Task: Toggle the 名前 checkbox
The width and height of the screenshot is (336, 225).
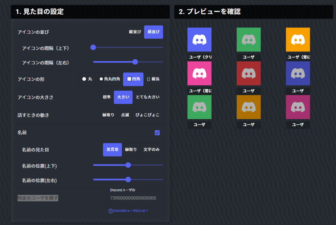Action: [x=157, y=132]
